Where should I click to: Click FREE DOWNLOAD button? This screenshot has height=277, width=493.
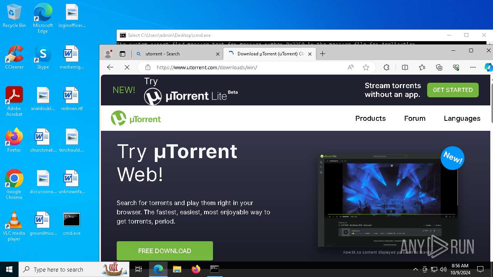point(165,251)
